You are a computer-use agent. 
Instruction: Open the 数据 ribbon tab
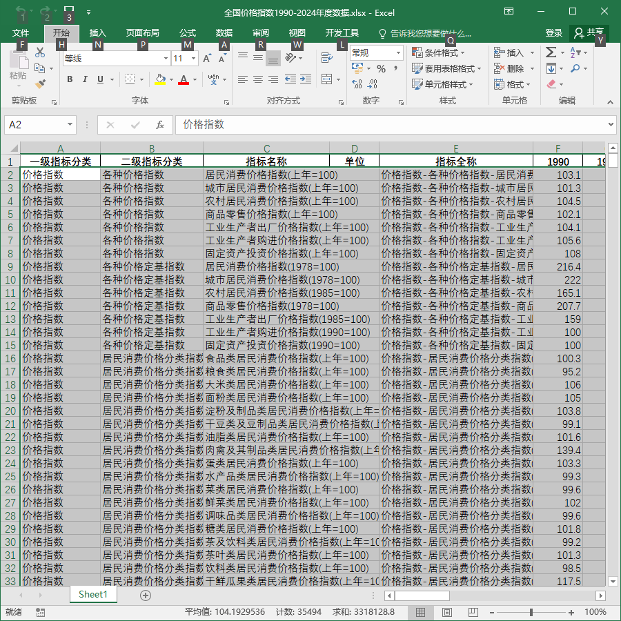click(x=224, y=33)
